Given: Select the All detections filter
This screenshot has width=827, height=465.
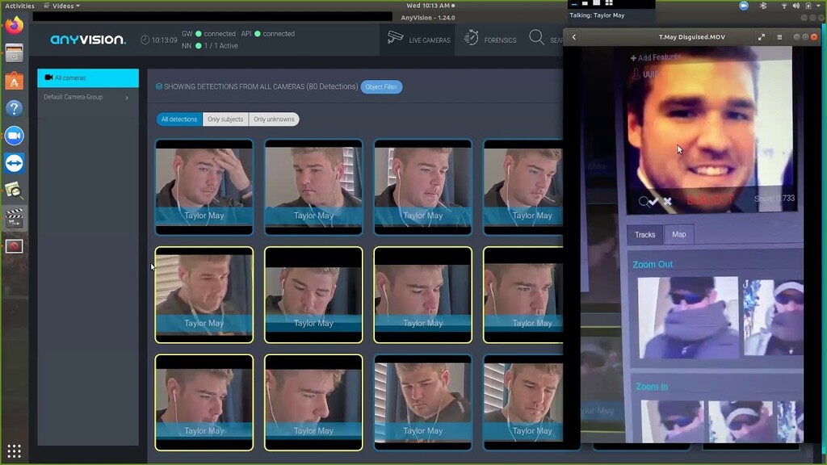Looking at the screenshot, I should (x=178, y=119).
